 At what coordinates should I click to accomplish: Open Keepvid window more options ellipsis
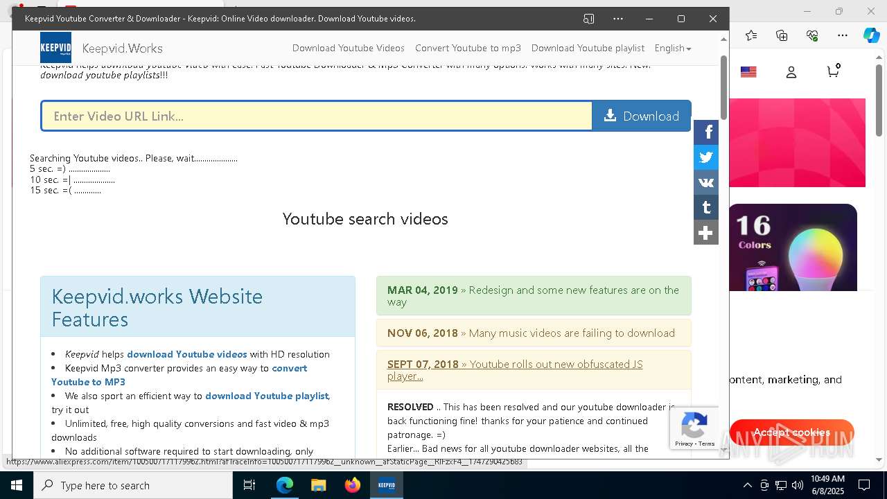pos(618,19)
